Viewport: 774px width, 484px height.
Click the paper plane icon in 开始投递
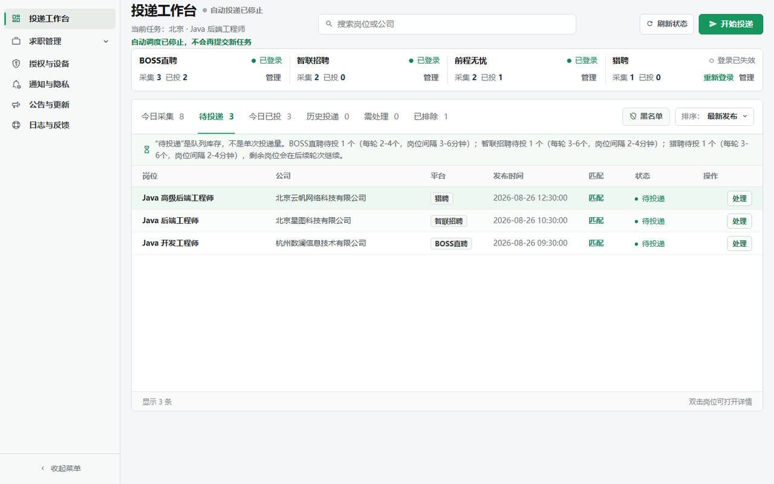coord(713,24)
